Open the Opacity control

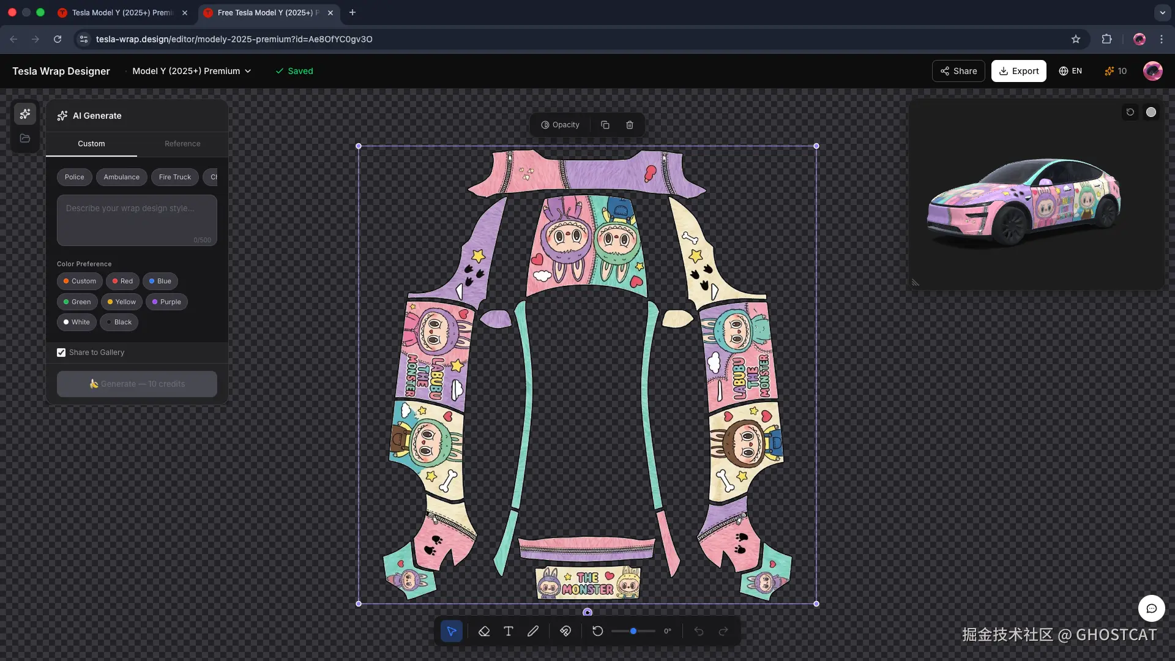[x=560, y=125]
